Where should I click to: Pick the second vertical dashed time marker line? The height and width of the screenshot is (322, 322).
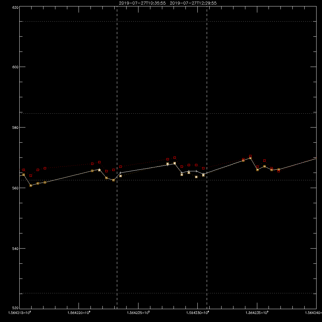click(x=207, y=157)
